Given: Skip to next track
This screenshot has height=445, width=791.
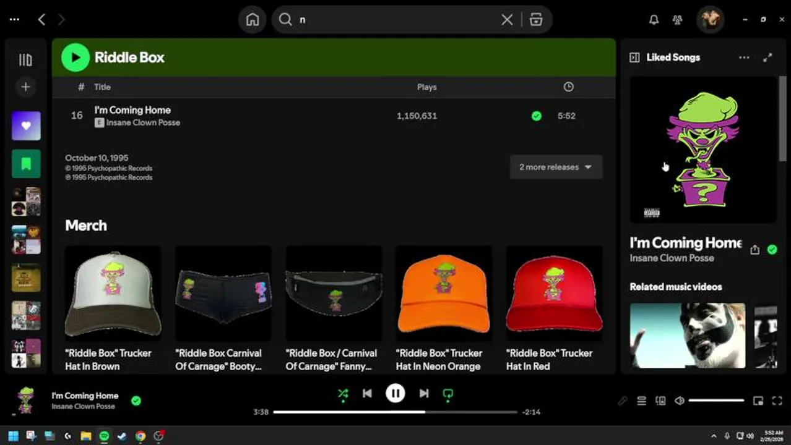Looking at the screenshot, I should click(x=424, y=393).
